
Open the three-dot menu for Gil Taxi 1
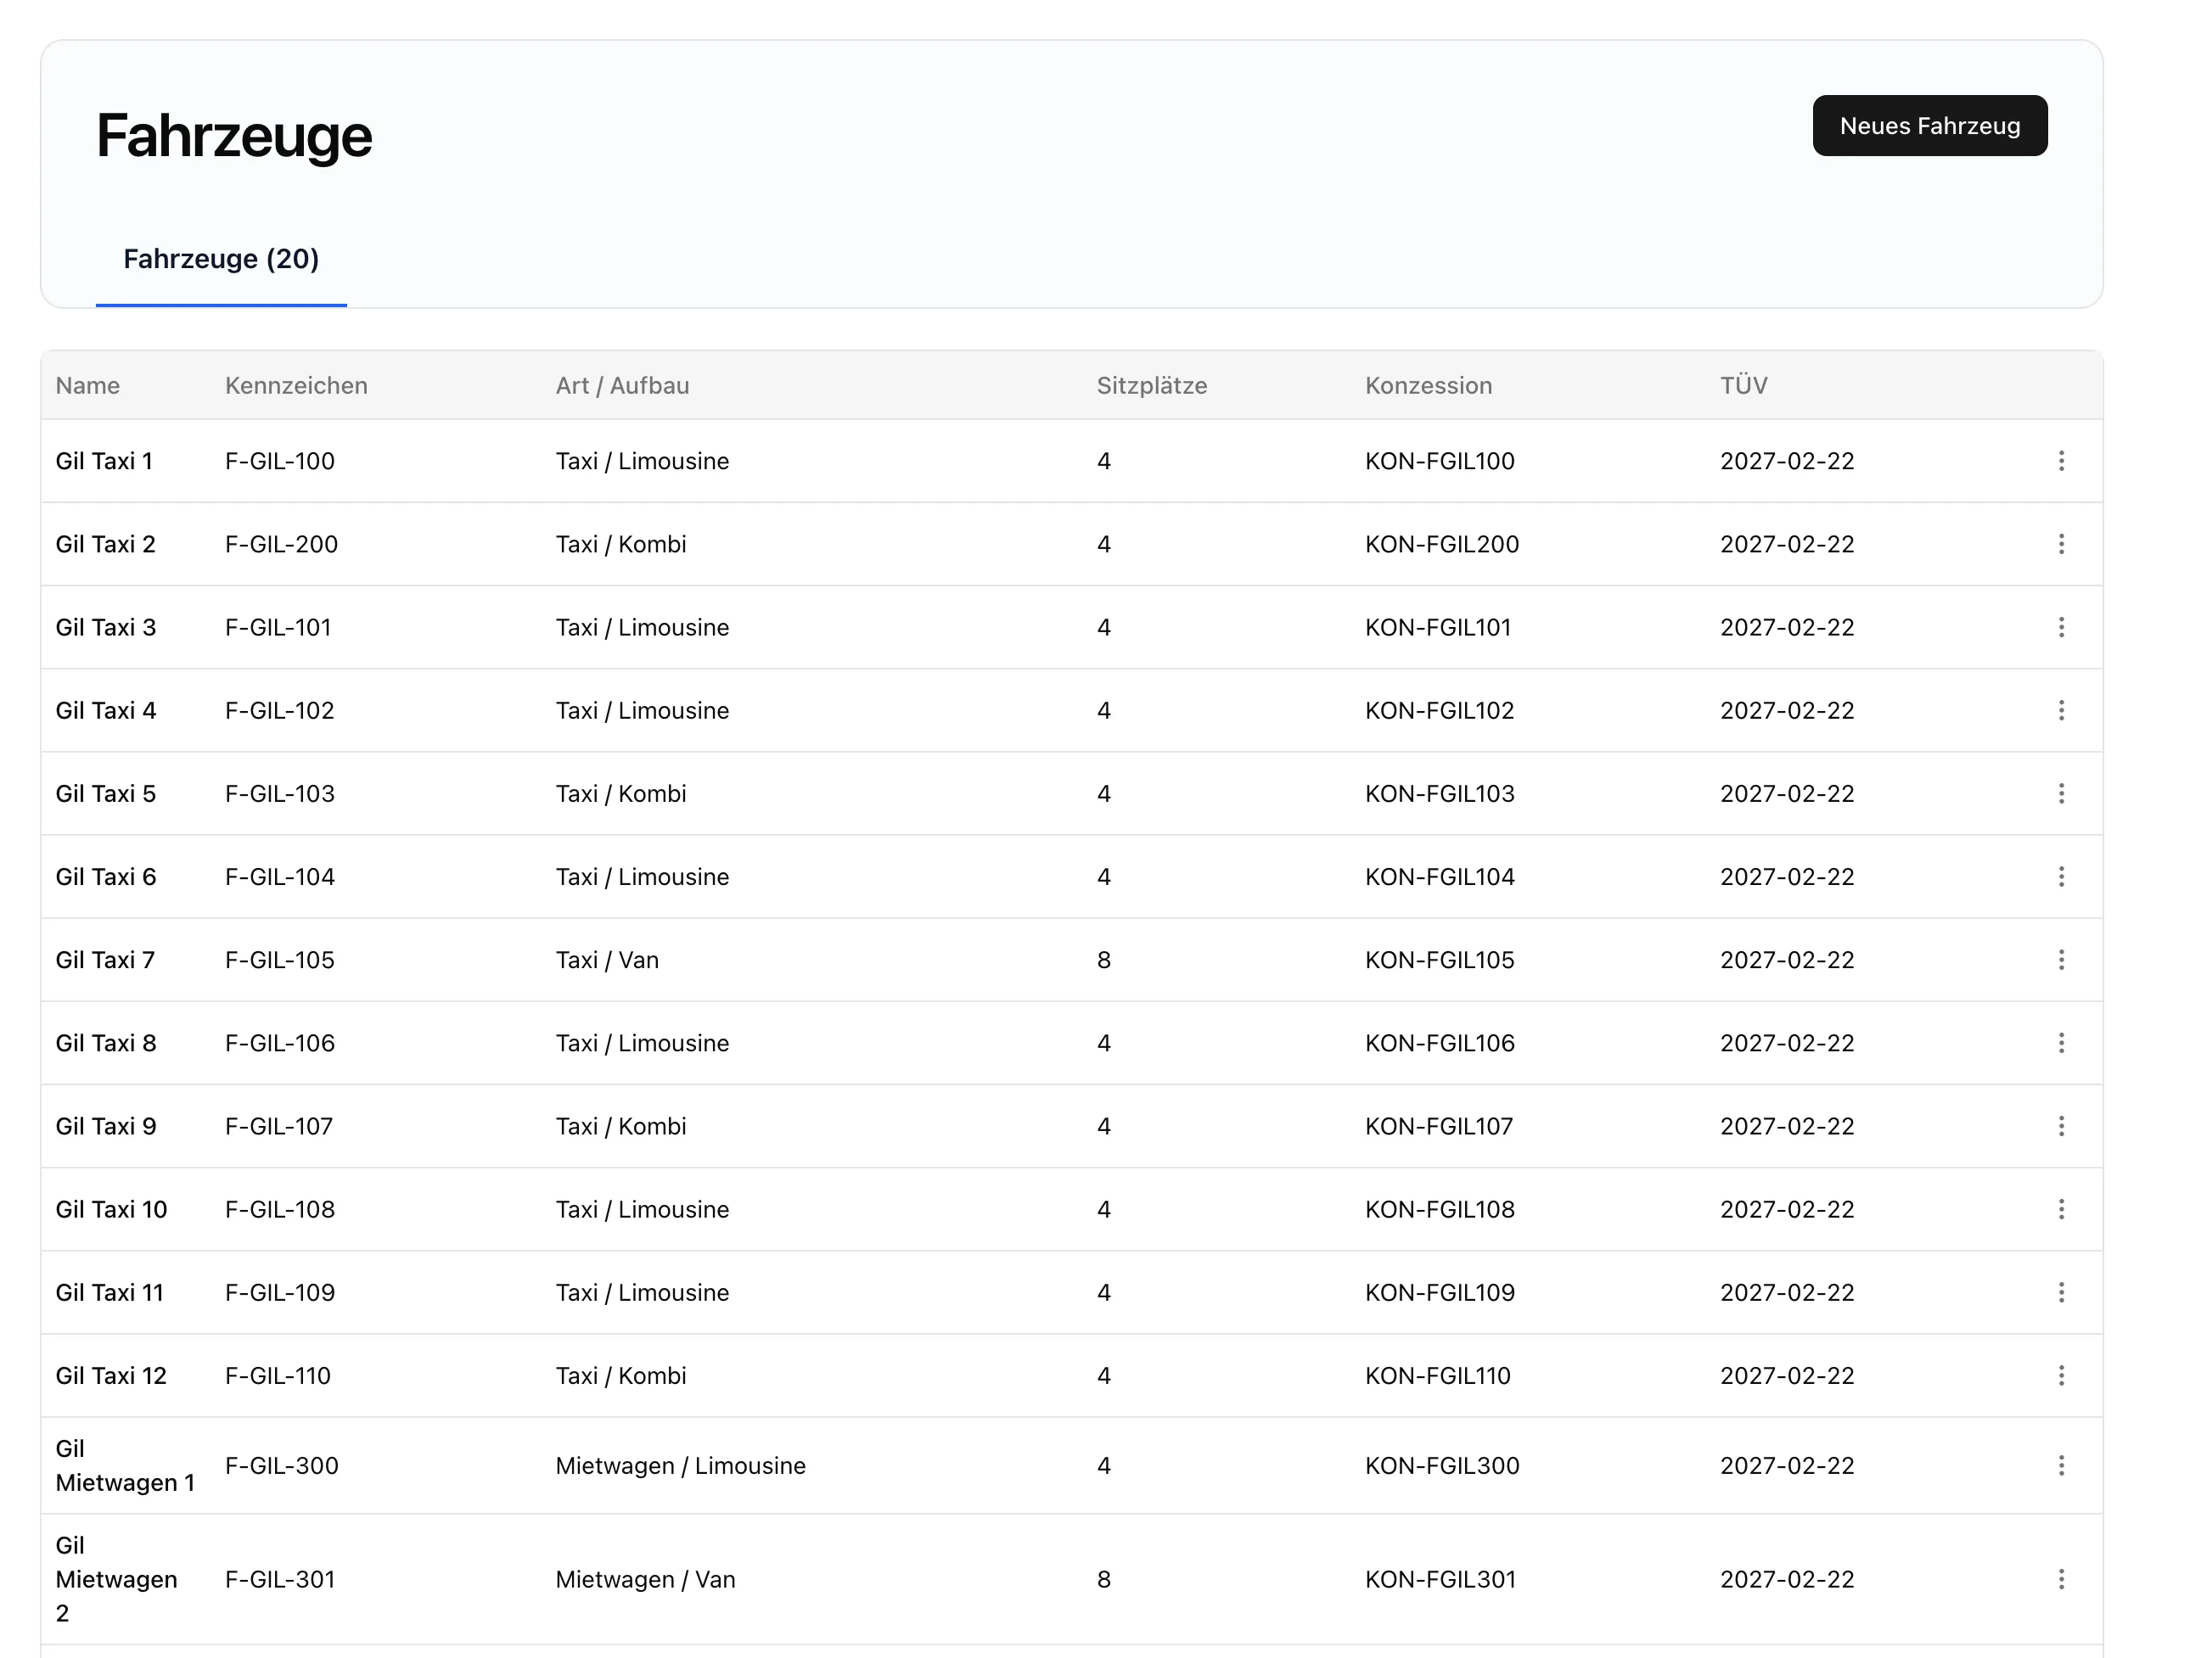(x=2061, y=461)
